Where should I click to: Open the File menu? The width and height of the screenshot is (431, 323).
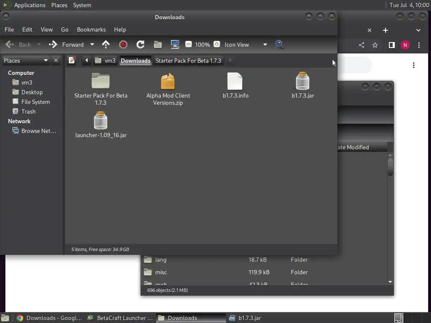[x=9, y=29]
